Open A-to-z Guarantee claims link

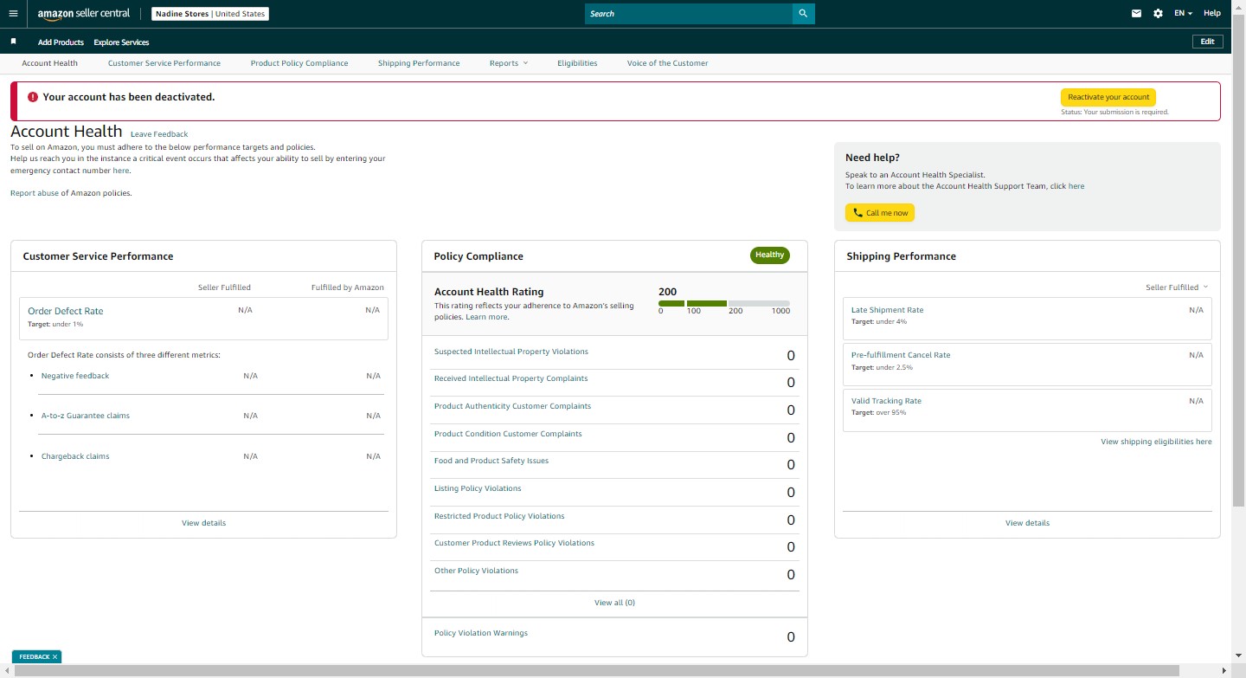click(86, 416)
